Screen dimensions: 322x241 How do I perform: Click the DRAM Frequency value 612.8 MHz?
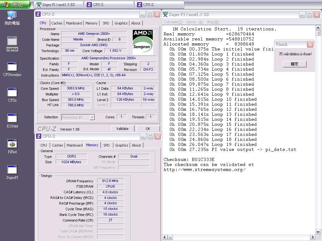click(110, 181)
